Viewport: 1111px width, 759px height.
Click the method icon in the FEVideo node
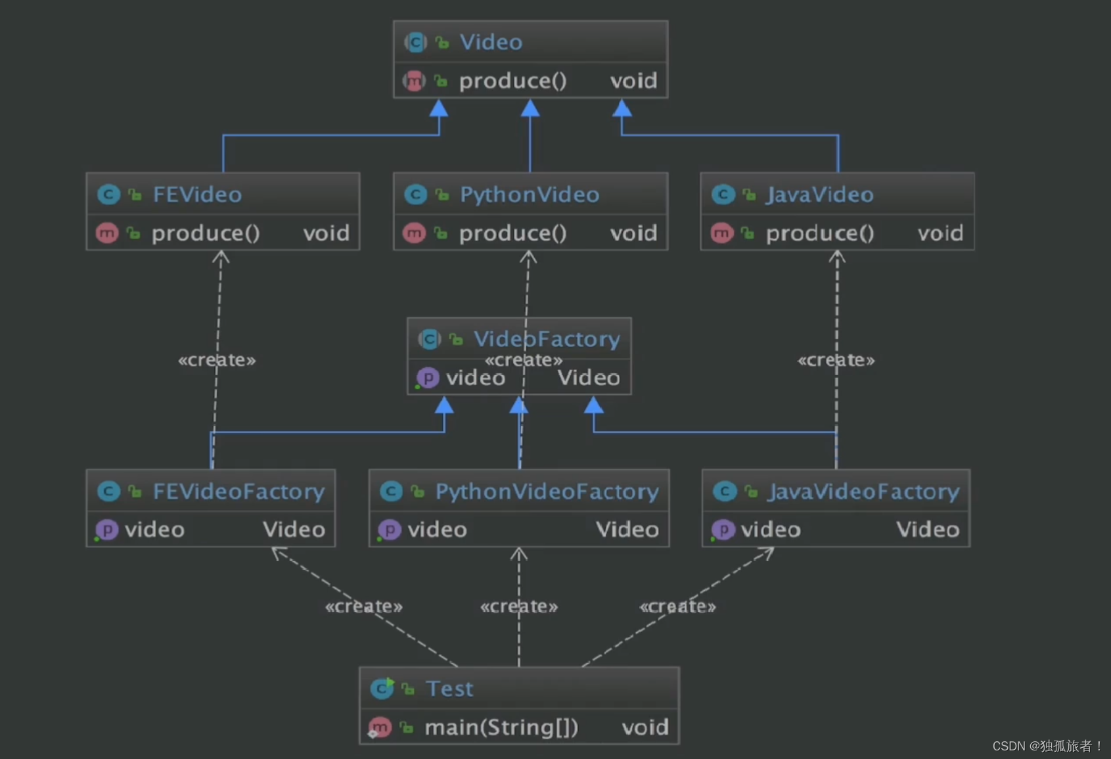[107, 233]
